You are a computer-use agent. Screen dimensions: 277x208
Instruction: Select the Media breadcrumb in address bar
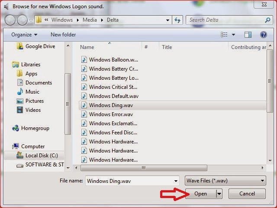tap(90, 20)
